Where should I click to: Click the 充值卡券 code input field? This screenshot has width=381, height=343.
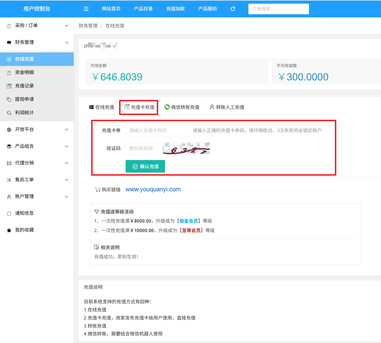point(157,130)
